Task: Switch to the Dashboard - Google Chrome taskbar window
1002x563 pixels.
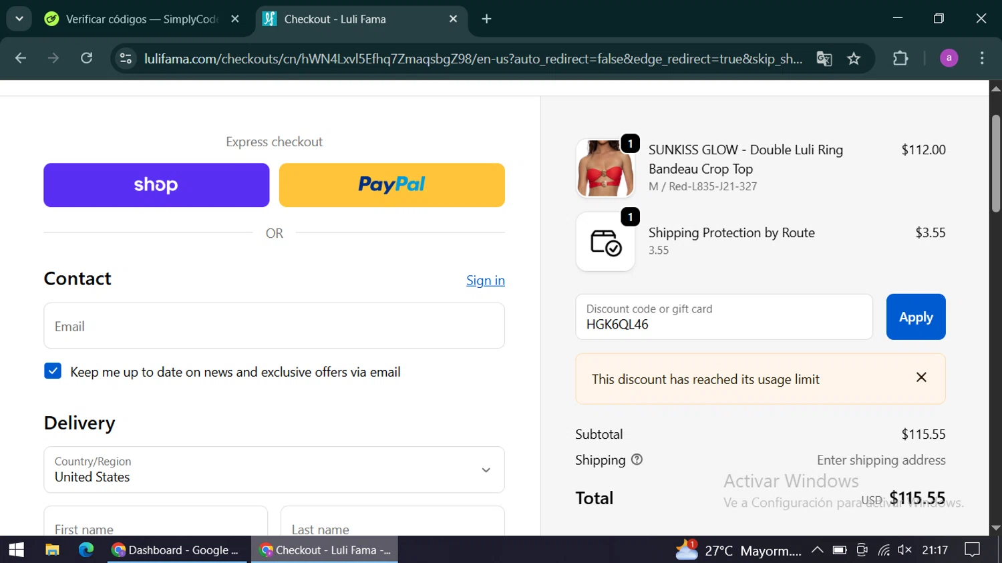Action: tap(177, 550)
